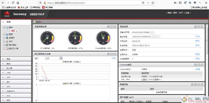Click 配置 link in License信息 panel
The width and height of the screenshot is (209, 103).
pyautogui.click(x=198, y=69)
